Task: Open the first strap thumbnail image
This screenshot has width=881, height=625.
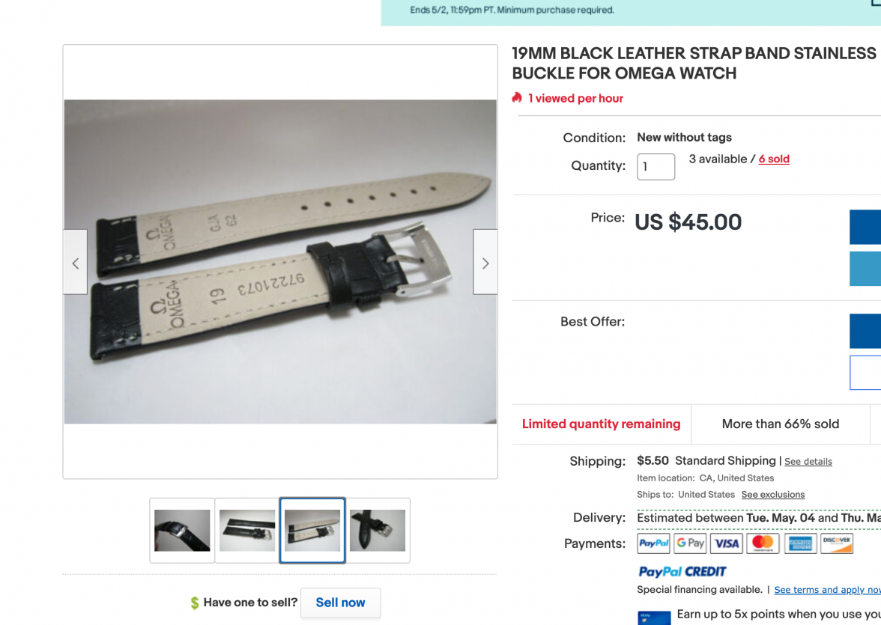Action: (182, 530)
